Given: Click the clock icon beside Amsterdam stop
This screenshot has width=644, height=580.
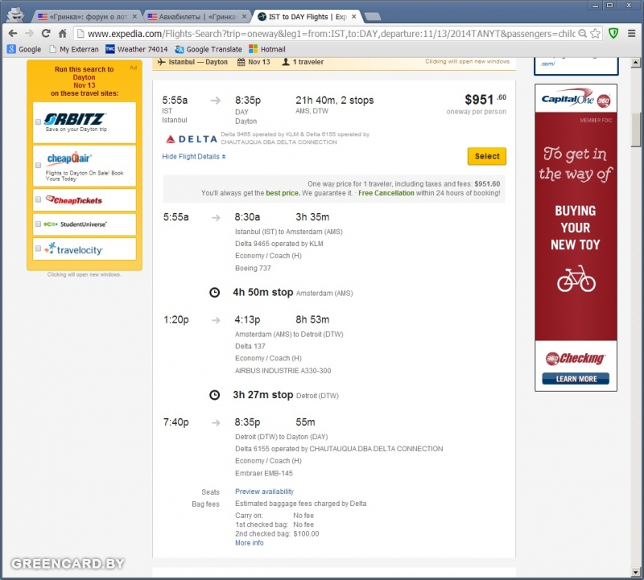Looking at the screenshot, I should point(214,293).
